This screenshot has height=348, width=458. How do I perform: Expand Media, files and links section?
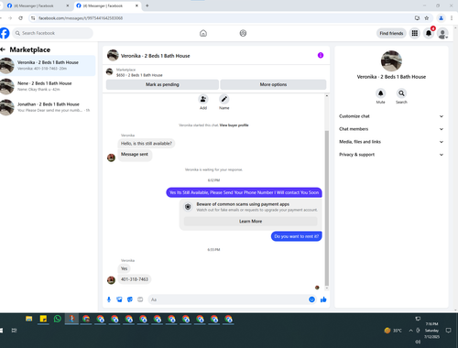[x=391, y=142]
